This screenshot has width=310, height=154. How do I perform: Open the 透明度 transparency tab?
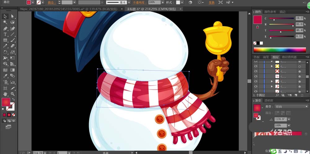pyautogui.click(x=269, y=100)
